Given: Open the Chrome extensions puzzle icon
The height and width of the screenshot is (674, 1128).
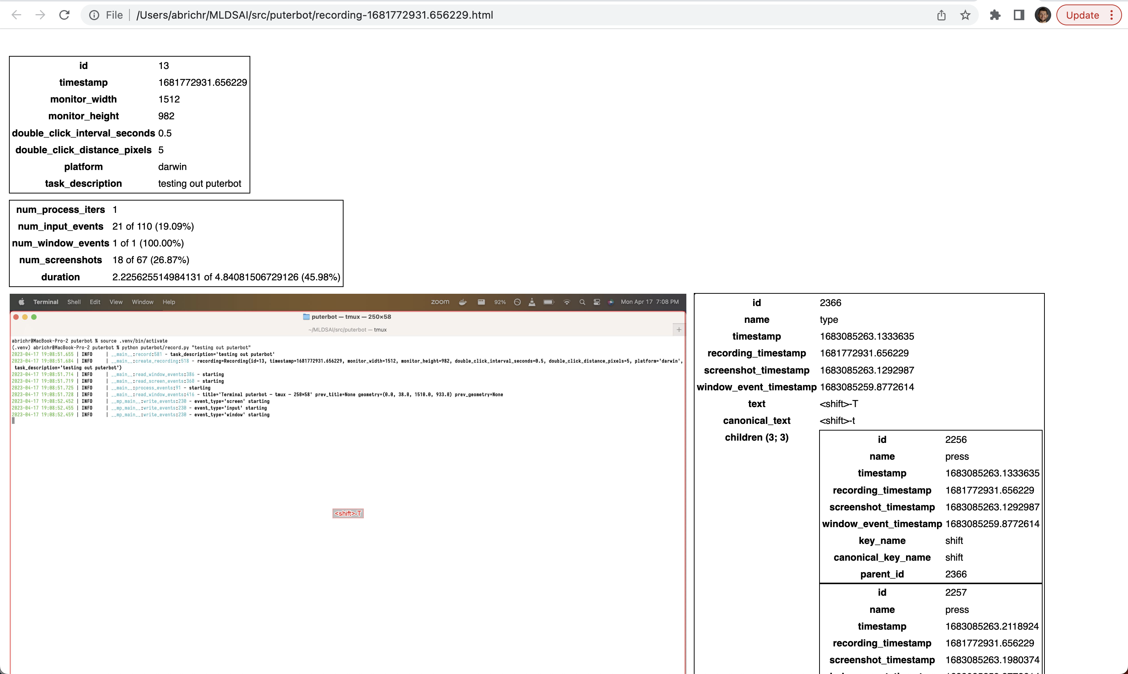Looking at the screenshot, I should (x=995, y=15).
